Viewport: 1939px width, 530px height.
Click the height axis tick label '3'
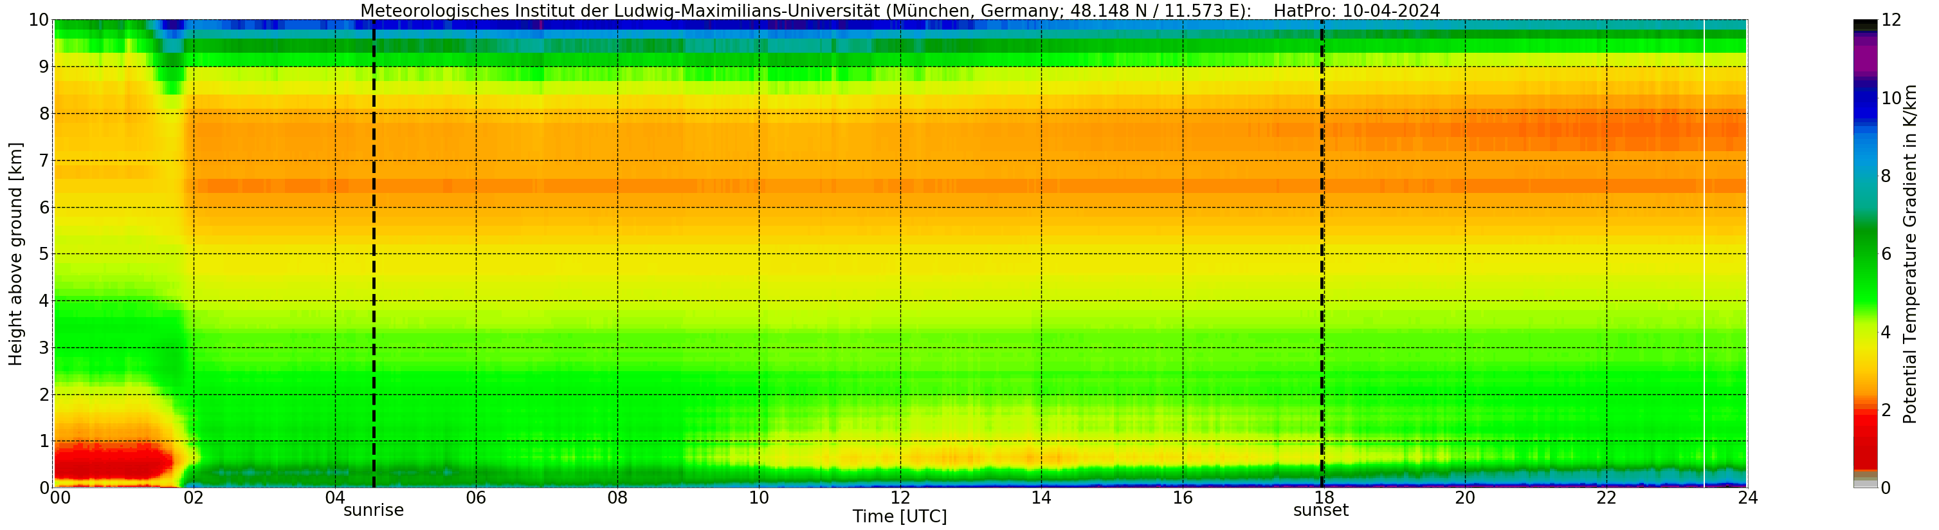point(44,348)
